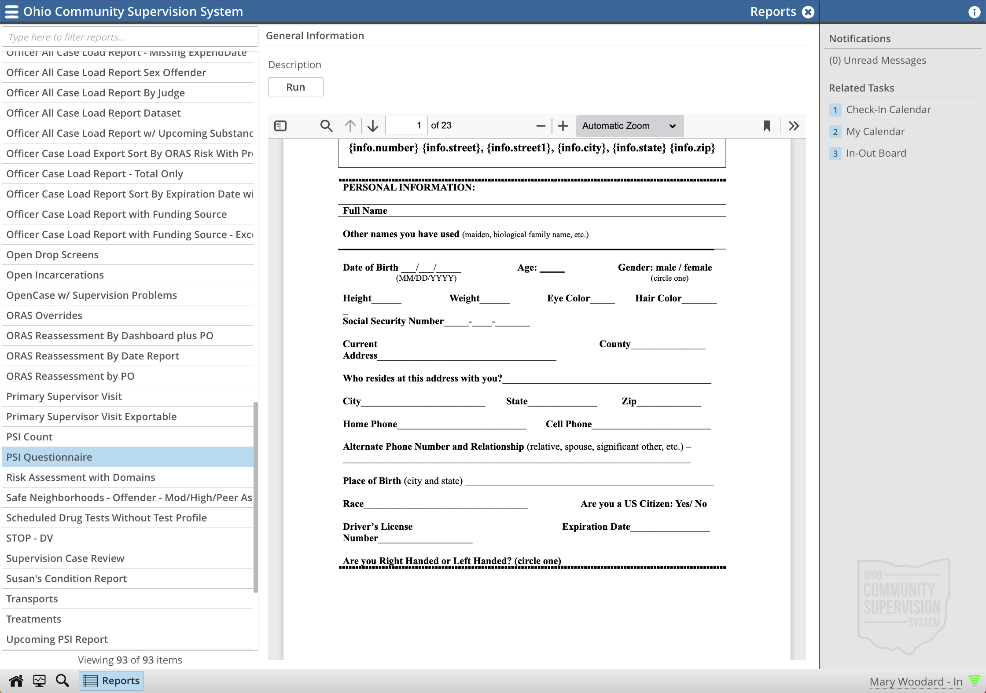This screenshot has width=986, height=693.
Task: Open the Check-In Calendar task
Action: point(887,109)
